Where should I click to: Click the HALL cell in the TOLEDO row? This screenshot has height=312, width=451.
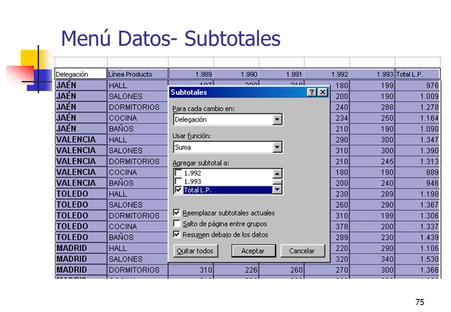137,194
